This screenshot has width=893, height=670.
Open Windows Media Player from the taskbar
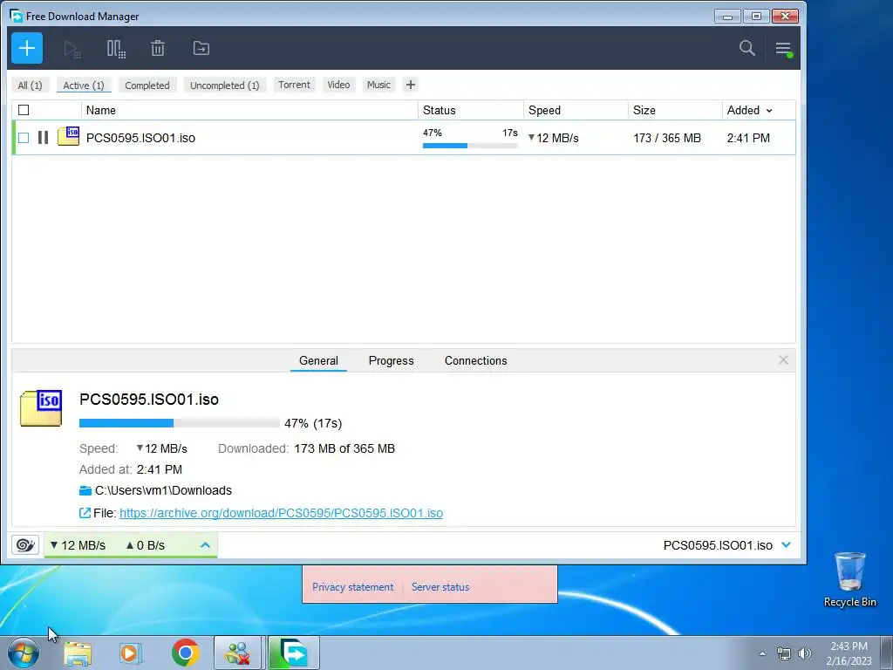point(131,653)
